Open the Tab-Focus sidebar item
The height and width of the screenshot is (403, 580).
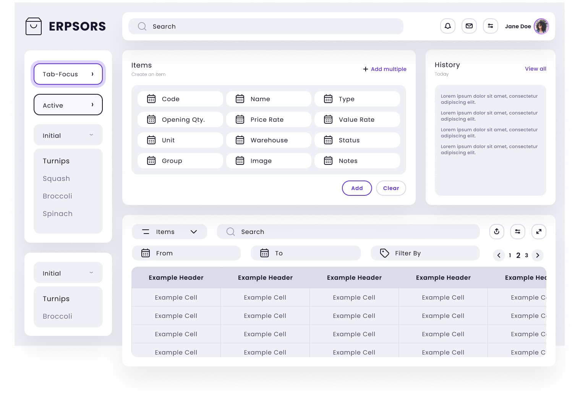pos(68,74)
